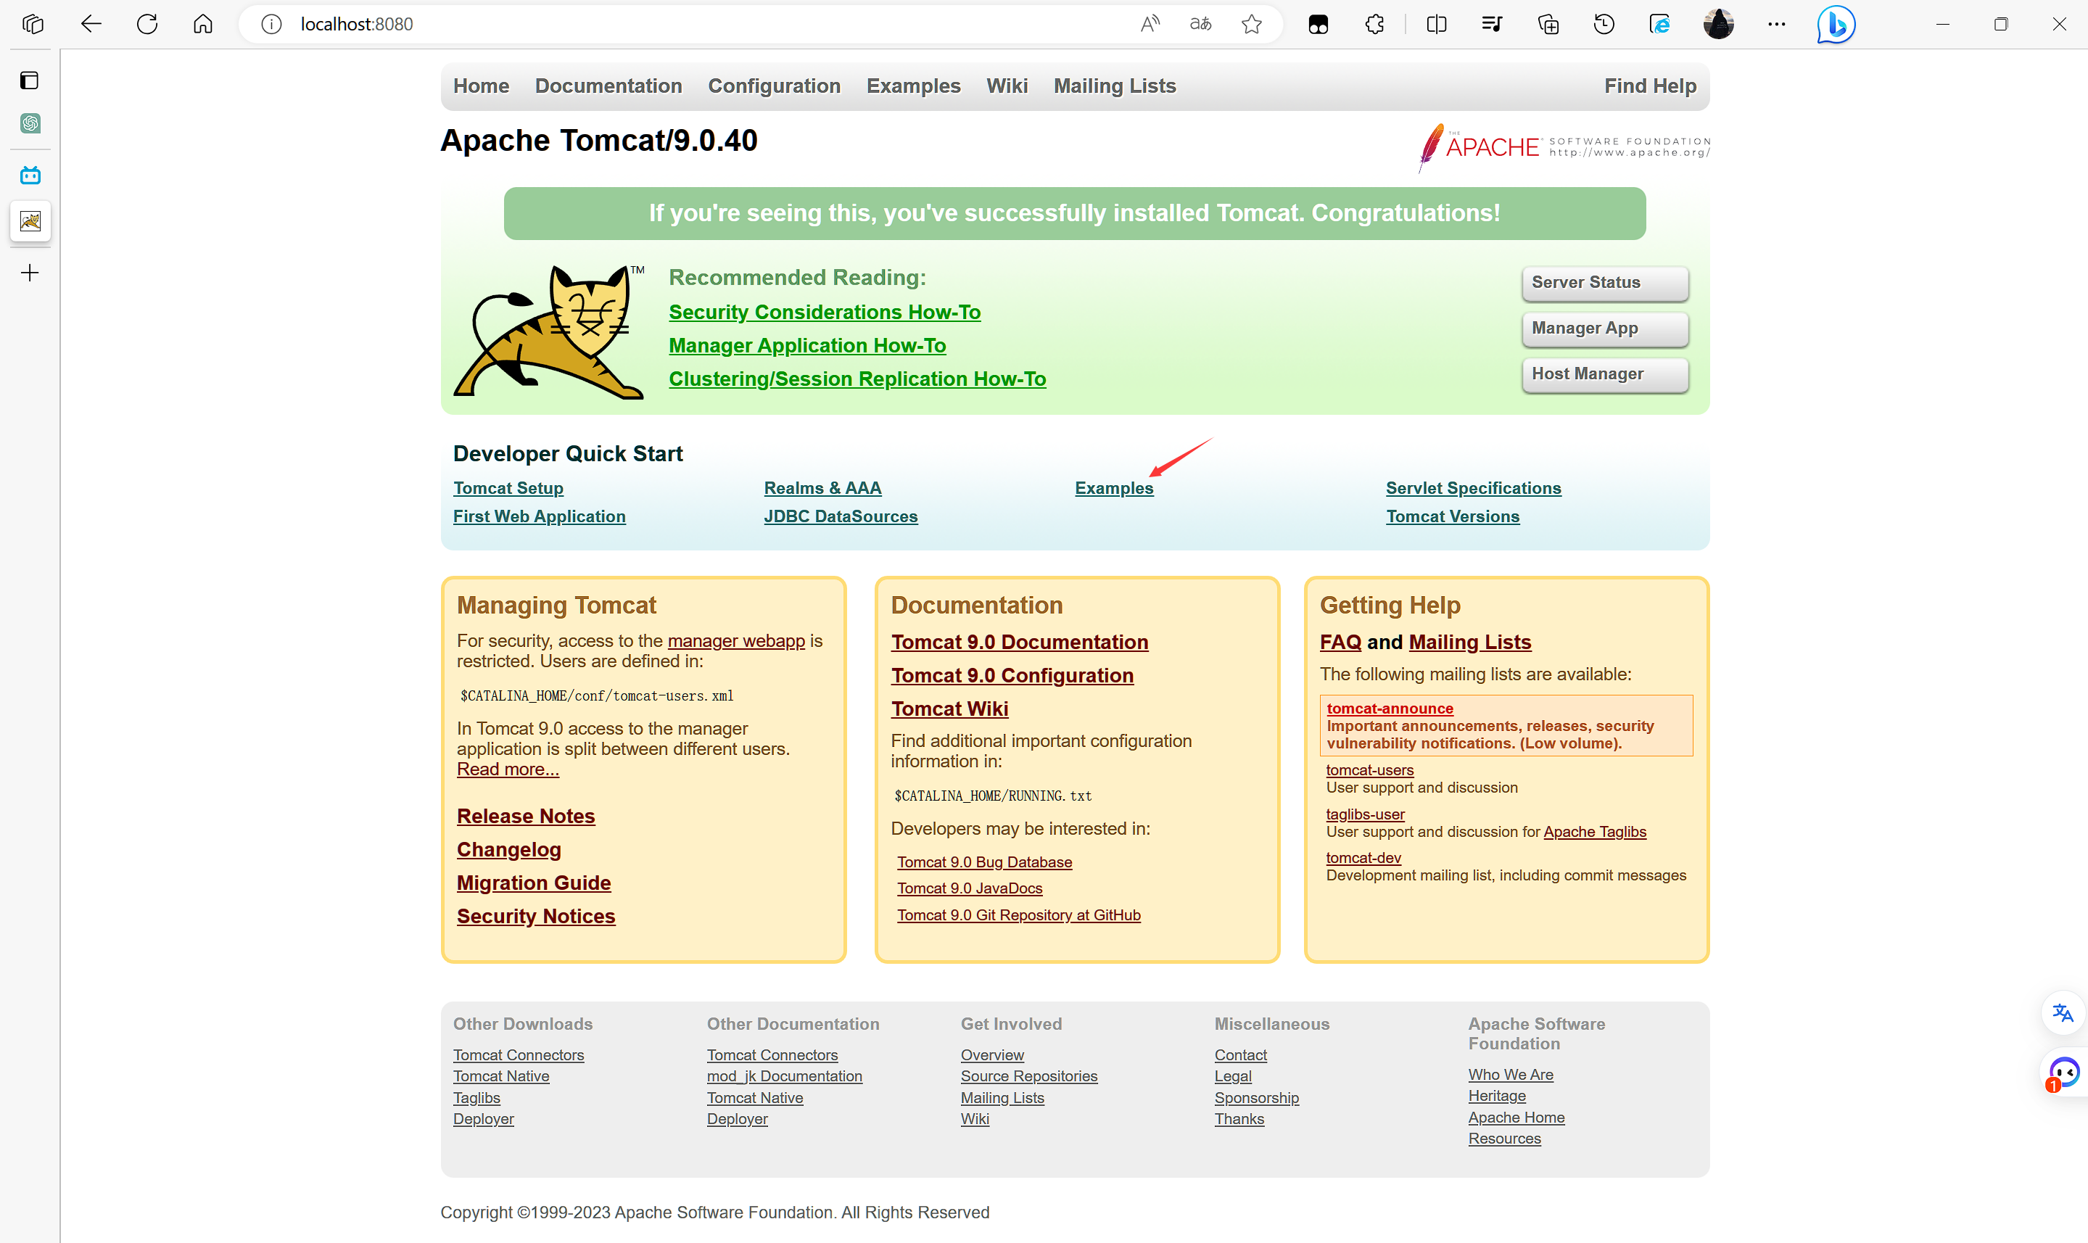
Task: Open the Security Considerations How-To link
Action: [x=824, y=313]
